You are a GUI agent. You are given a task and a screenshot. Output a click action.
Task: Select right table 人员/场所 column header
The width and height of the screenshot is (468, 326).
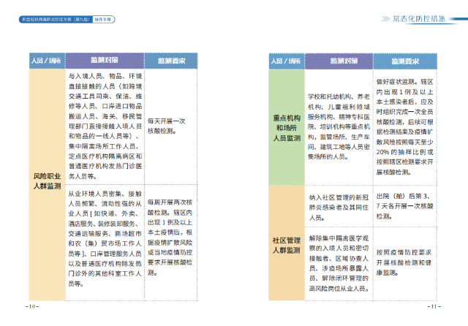point(287,61)
